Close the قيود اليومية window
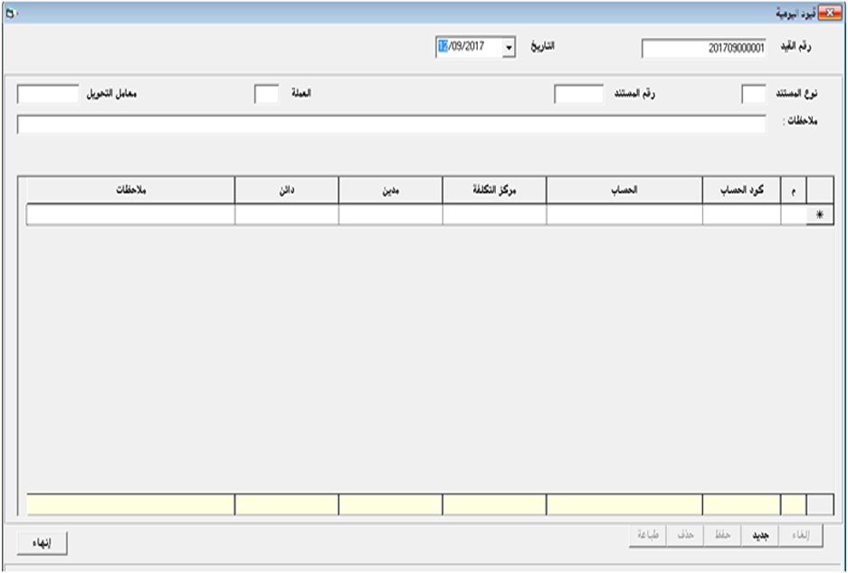 coord(828,12)
